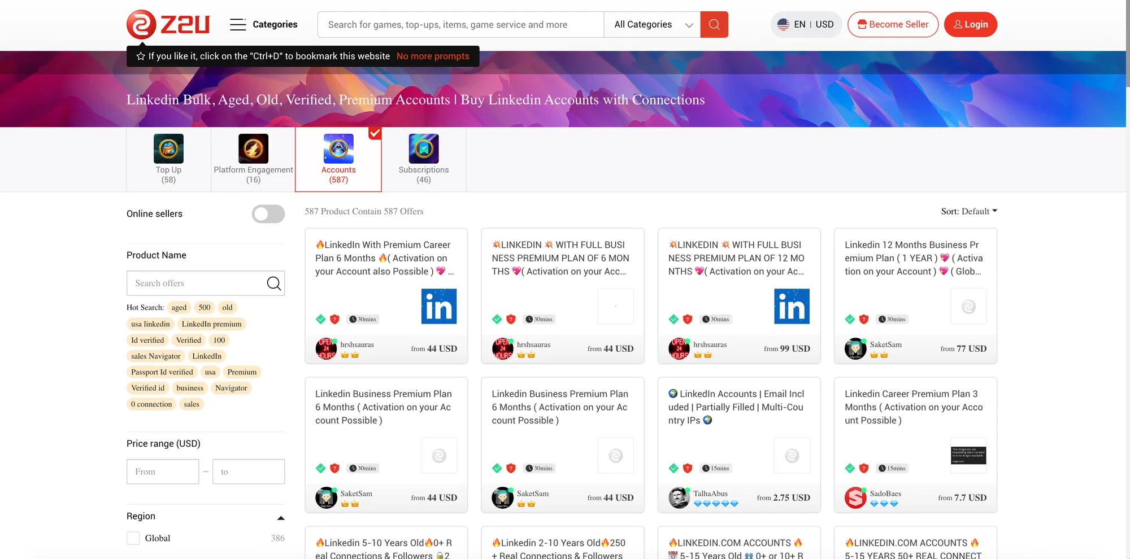Click SadoBaes seller avatar

tap(855, 497)
